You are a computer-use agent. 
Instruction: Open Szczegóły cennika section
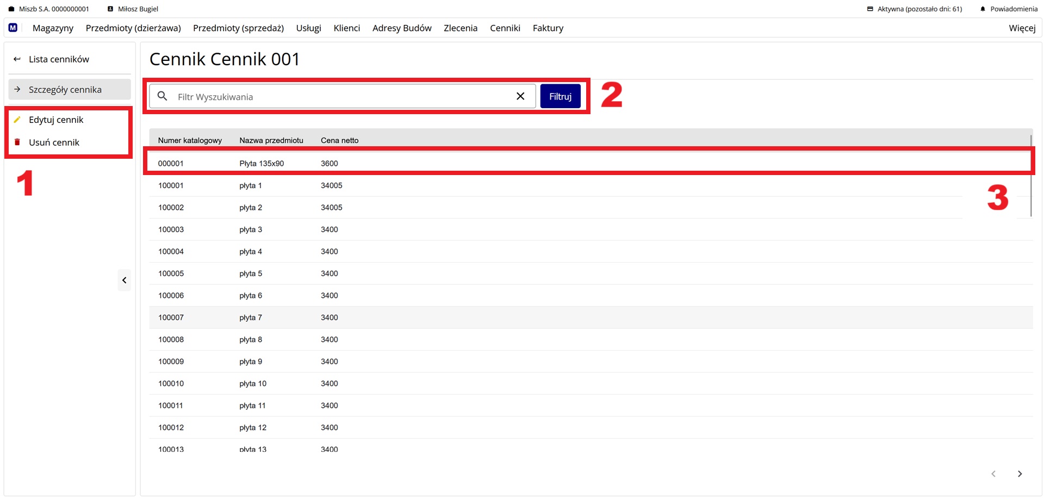[65, 90]
